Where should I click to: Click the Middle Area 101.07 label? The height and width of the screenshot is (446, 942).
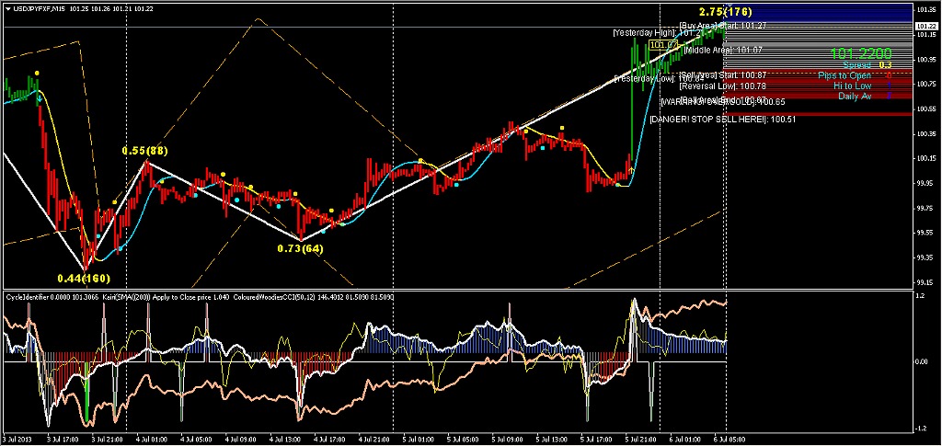(723, 50)
